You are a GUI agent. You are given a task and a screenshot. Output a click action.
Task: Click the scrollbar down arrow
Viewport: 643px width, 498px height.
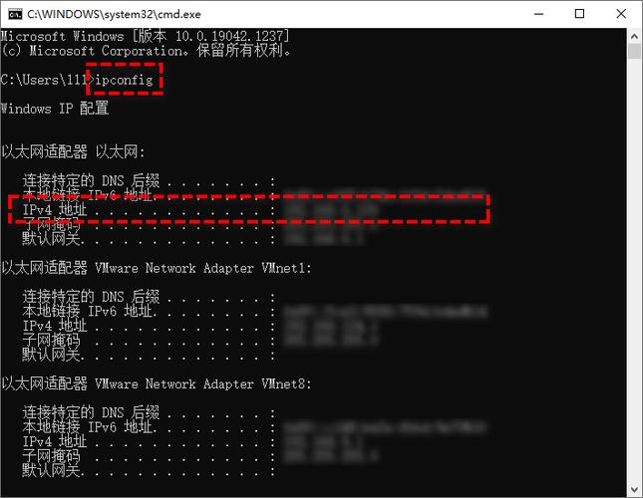point(634,489)
